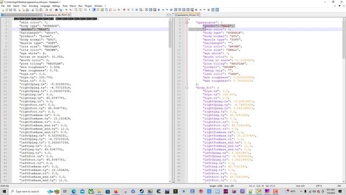Click "debug only" line in right pane
The image size is (346, 195).
[x=218, y=70]
